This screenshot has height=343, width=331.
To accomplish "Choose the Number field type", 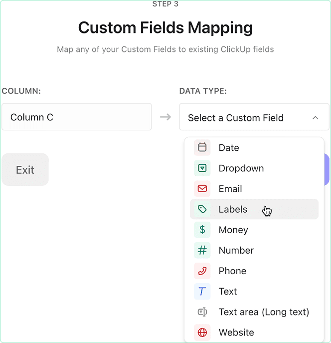I will [236, 250].
